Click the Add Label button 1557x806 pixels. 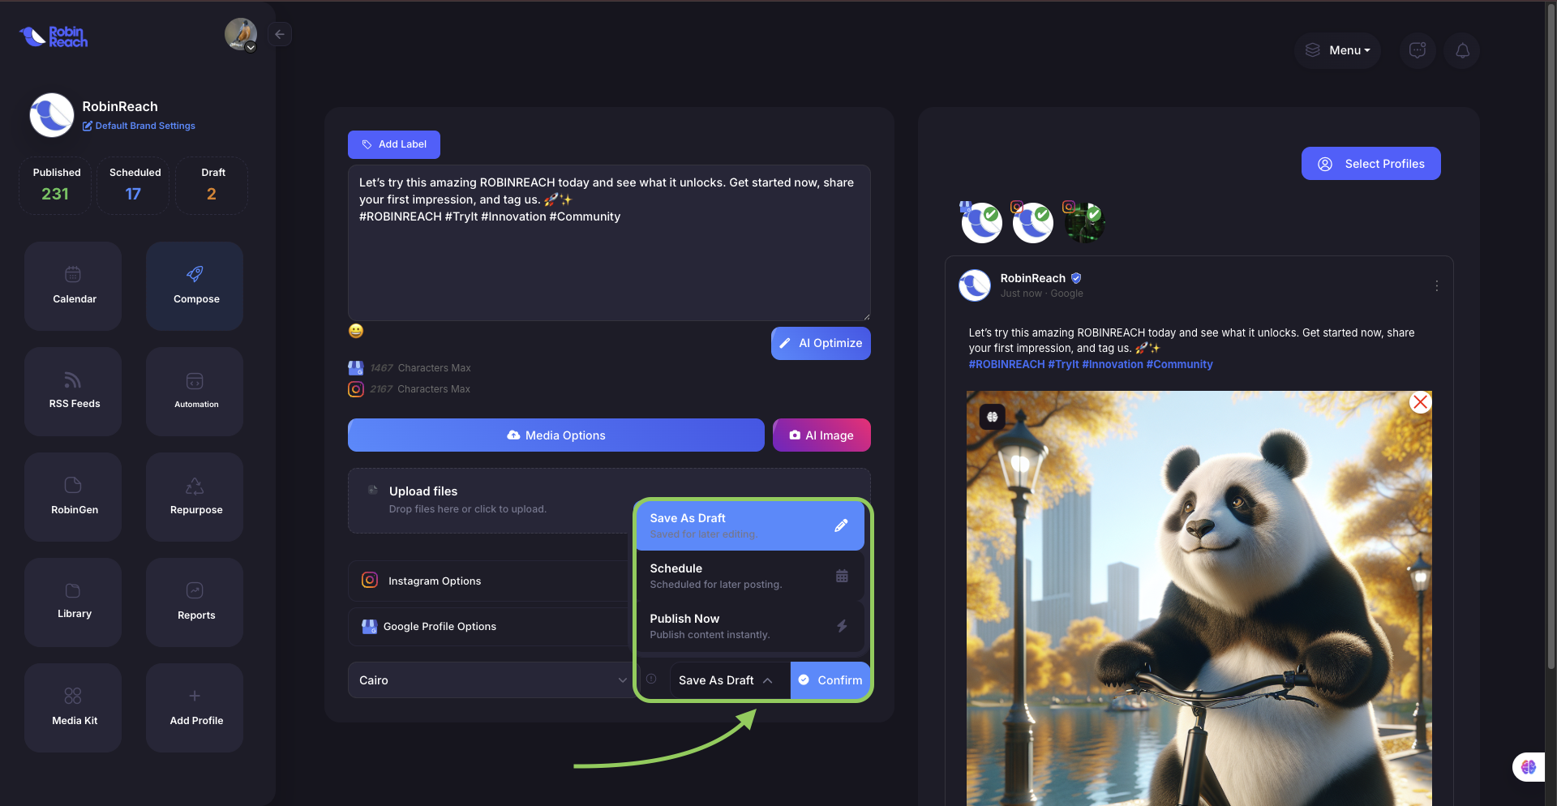[x=394, y=144]
